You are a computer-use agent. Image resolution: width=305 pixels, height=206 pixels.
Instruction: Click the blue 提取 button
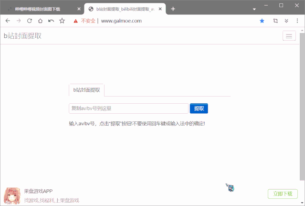point(199,108)
